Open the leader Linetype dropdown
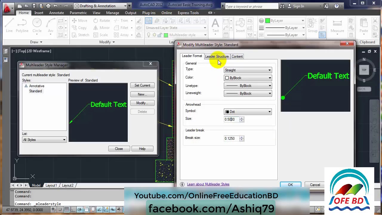This screenshot has height=215, width=382. coord(248,86)
